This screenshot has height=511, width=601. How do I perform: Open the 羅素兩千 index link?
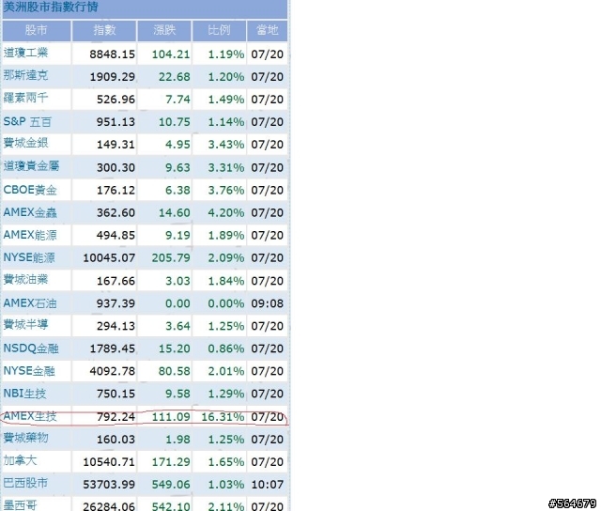[x=25, y=98]
